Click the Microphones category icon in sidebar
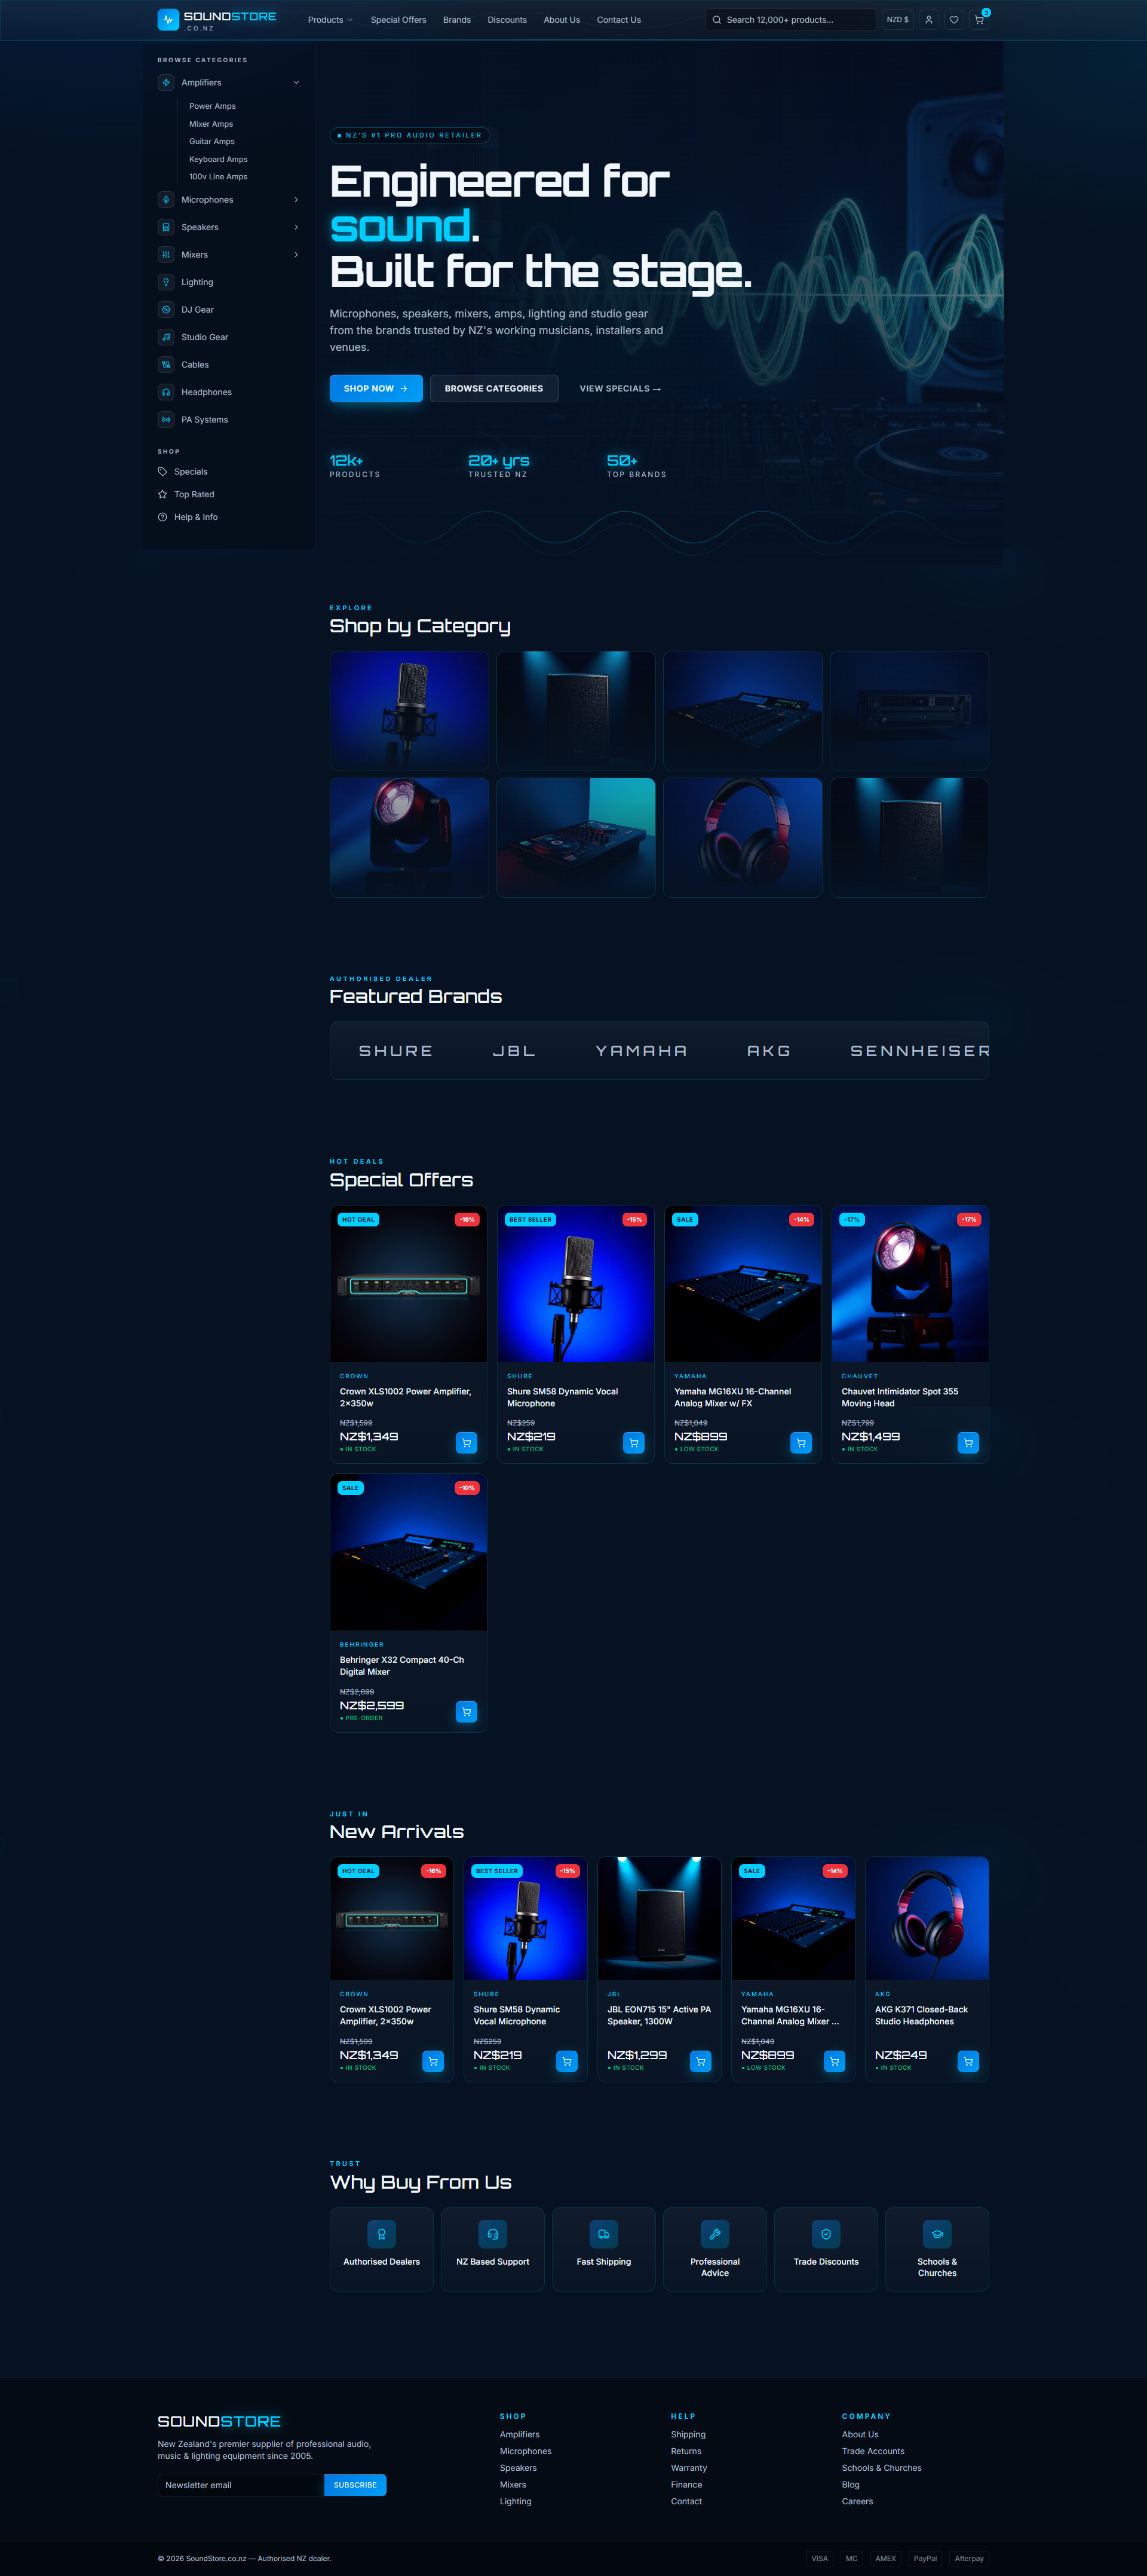 (x=166, y=200)
